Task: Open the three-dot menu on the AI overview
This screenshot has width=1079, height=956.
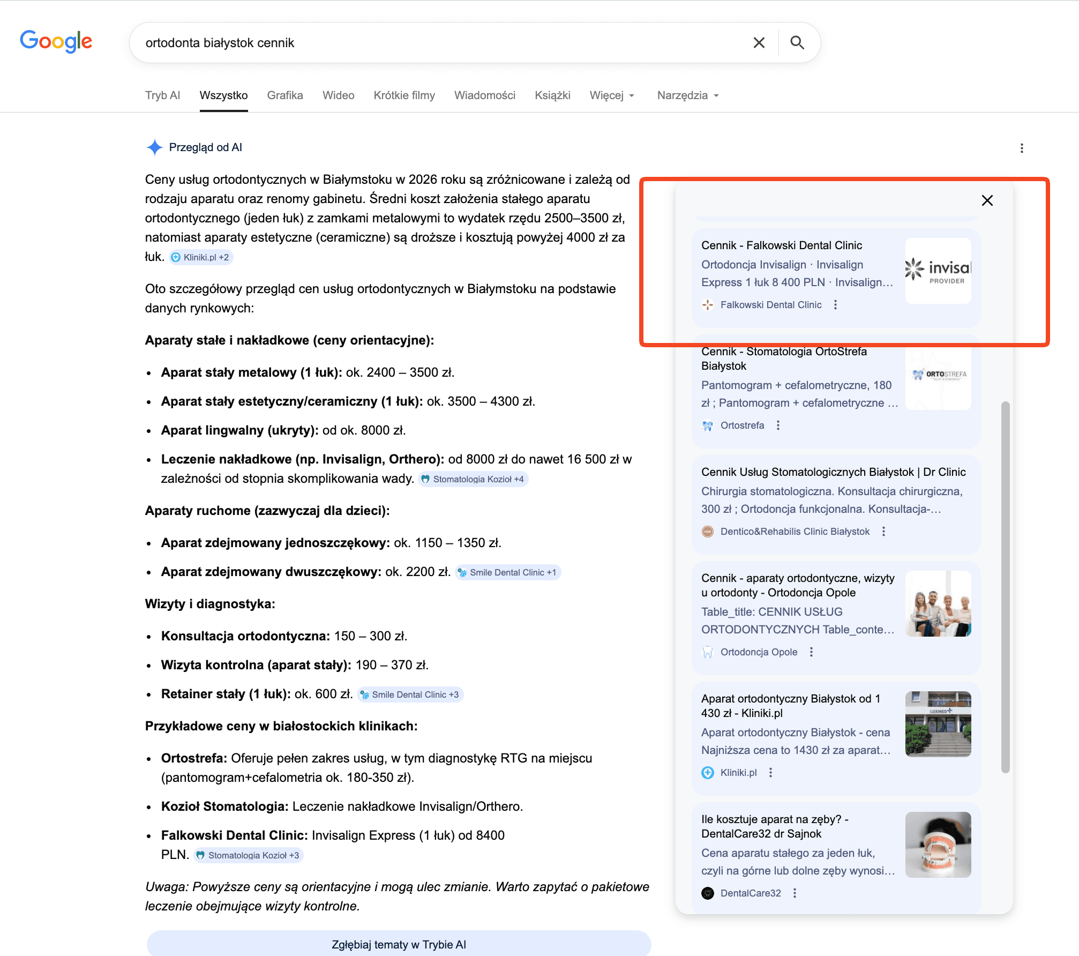Action: tap(1022, 148)
